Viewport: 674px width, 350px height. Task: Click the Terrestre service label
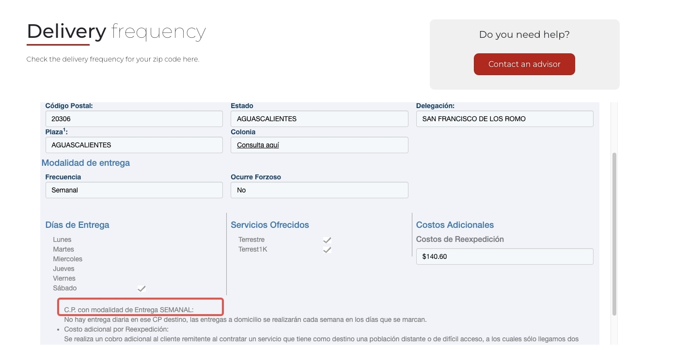[251, 239]
